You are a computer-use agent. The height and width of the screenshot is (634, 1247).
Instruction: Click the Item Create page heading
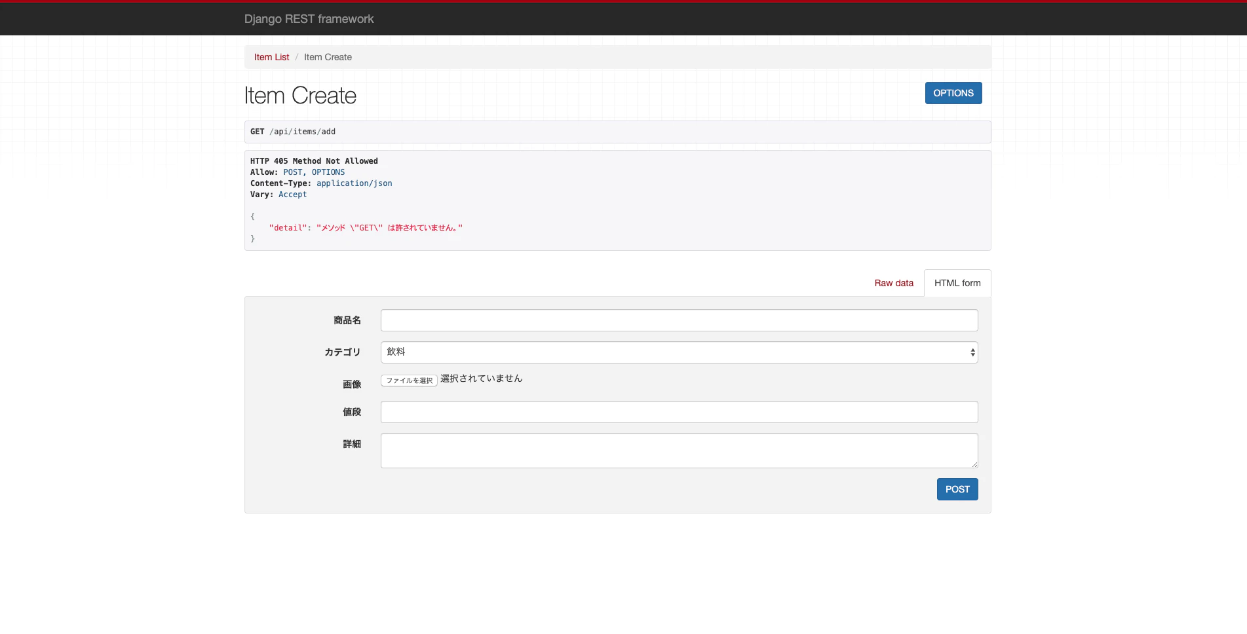click(x=300, y=96)
